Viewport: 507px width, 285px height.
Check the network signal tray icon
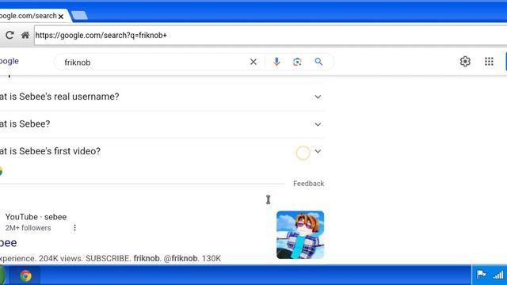click(x=498, y=275)
